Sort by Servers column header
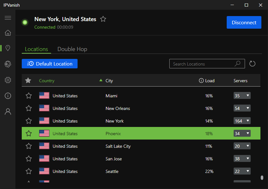268x189 pixels. click(x=241, y=81)
